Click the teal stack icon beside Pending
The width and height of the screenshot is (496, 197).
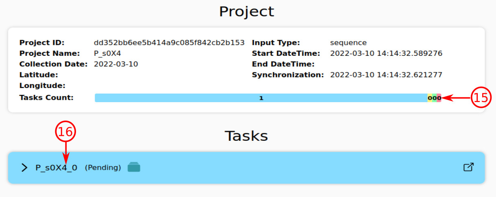(134, 167)
